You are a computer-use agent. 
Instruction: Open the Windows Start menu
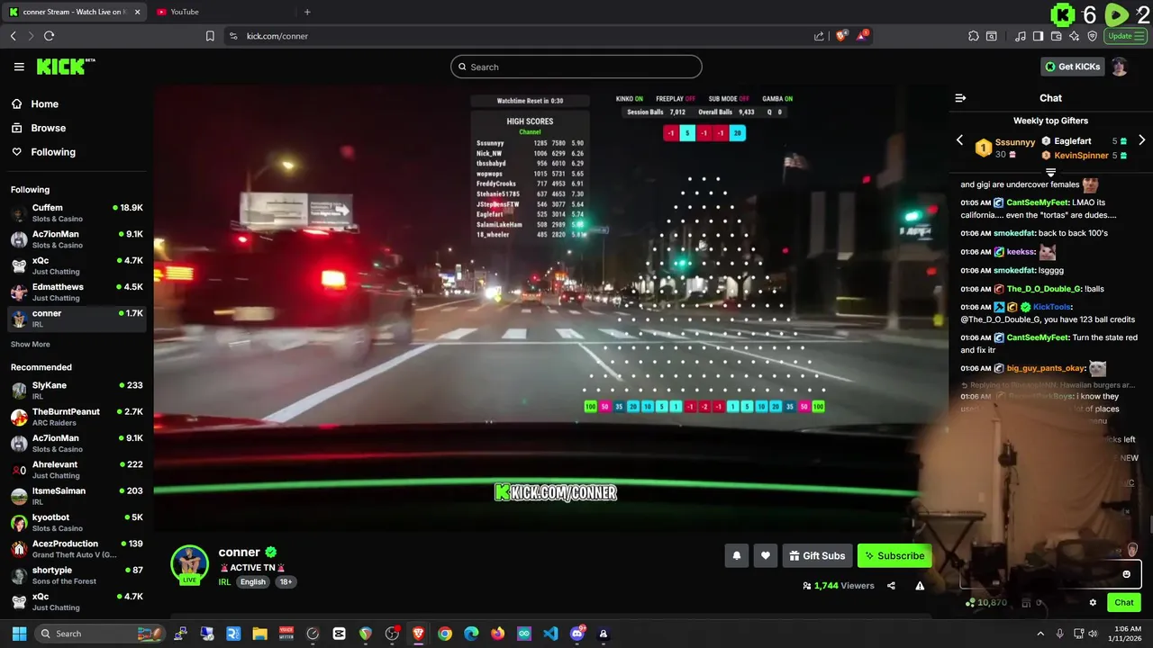pyautogui.click(x=19, y=634)
